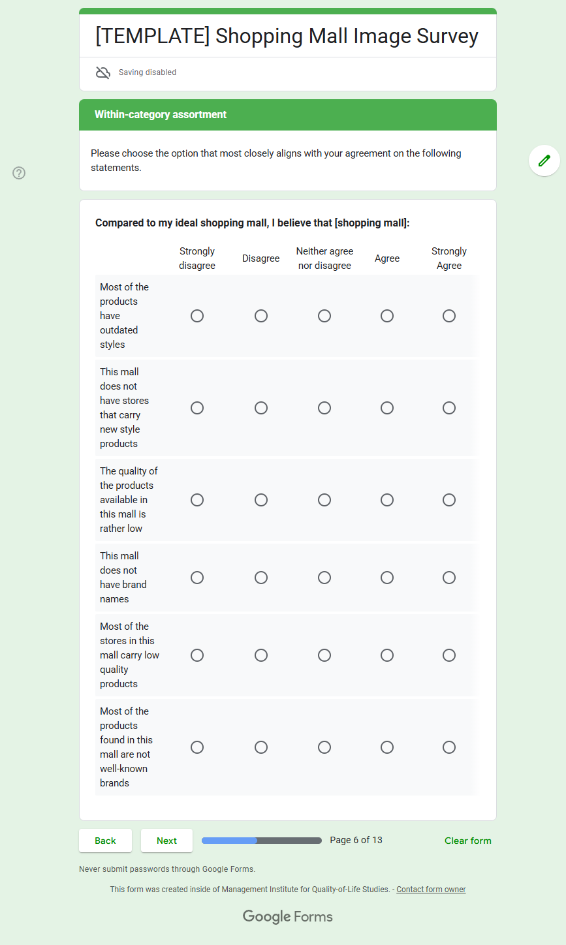Screen dimensions: 566x945
Task: Click the Google Forms logo
Action: (287, 916)
